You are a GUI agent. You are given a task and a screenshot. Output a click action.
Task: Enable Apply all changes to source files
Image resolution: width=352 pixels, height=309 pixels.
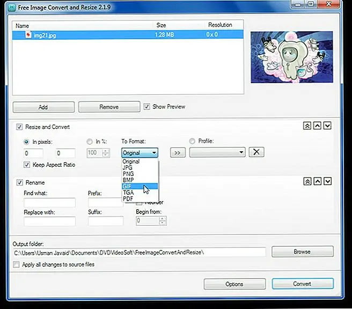17,264
